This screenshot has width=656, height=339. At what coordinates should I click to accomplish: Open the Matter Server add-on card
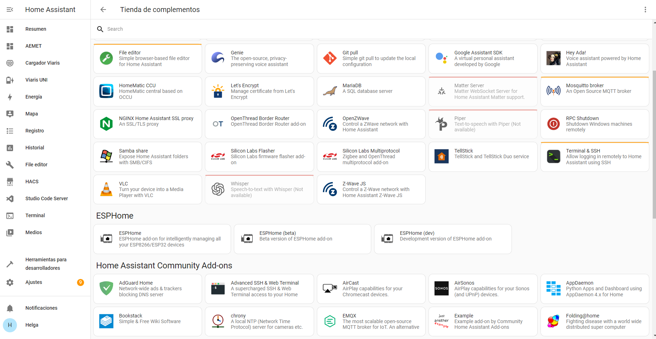483,91
